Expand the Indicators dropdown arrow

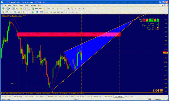[x=34, y=12]
